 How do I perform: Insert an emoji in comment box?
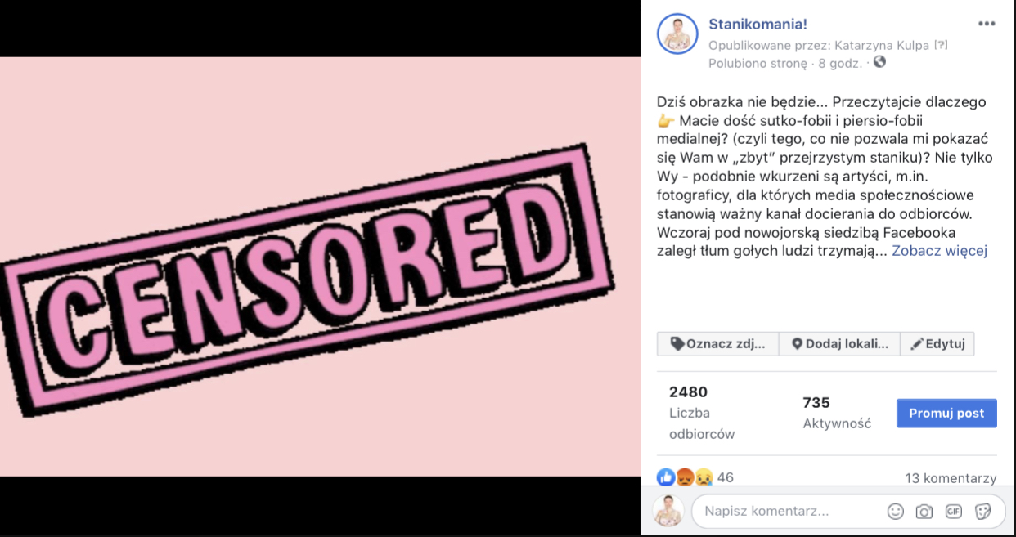[x=896, y=512]
